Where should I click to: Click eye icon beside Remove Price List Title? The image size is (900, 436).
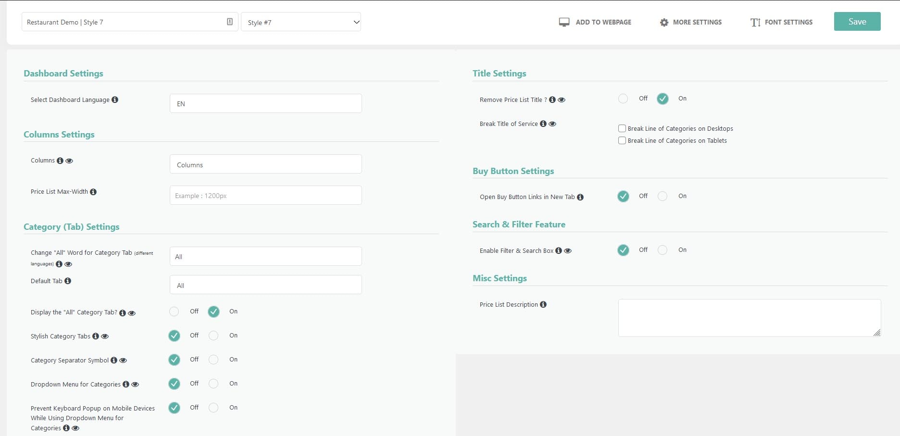562,100
